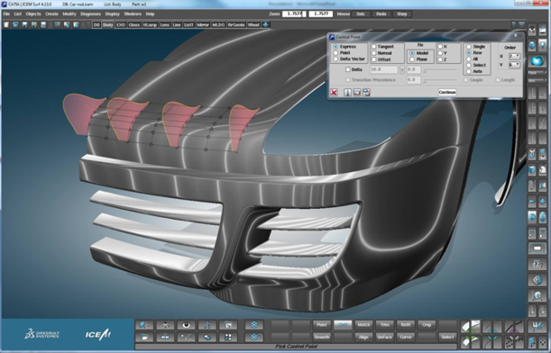Check the Delta checkbox
Screen dimensions: 551x353
[348, 69]
